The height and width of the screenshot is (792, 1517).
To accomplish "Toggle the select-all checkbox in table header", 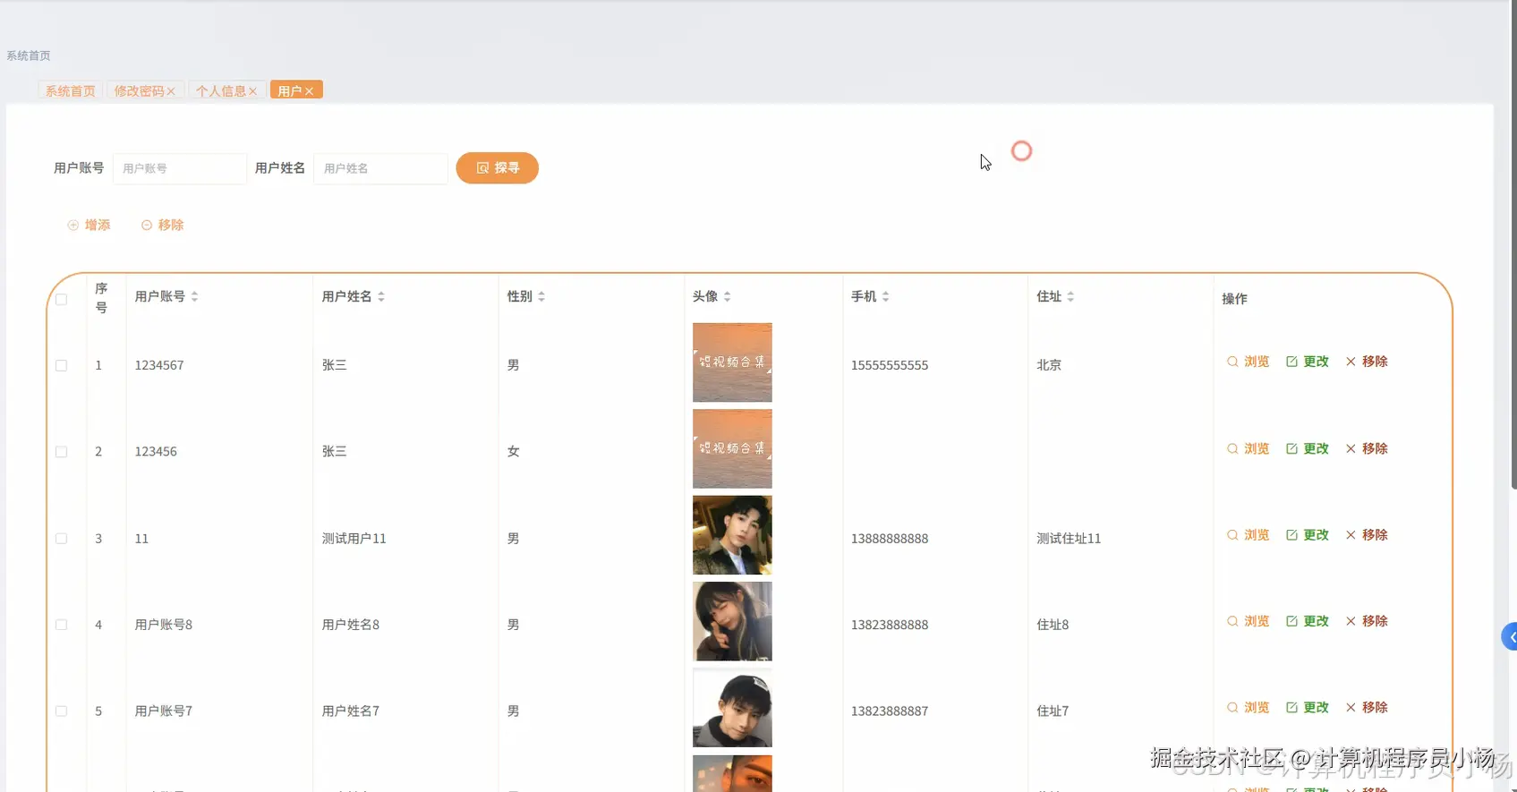I will (x=62, y=299).
